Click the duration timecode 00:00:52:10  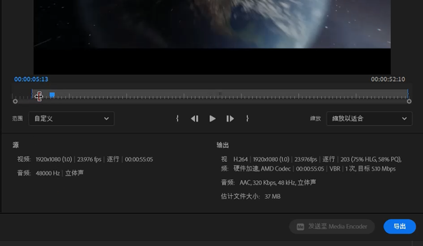(388, 79)
